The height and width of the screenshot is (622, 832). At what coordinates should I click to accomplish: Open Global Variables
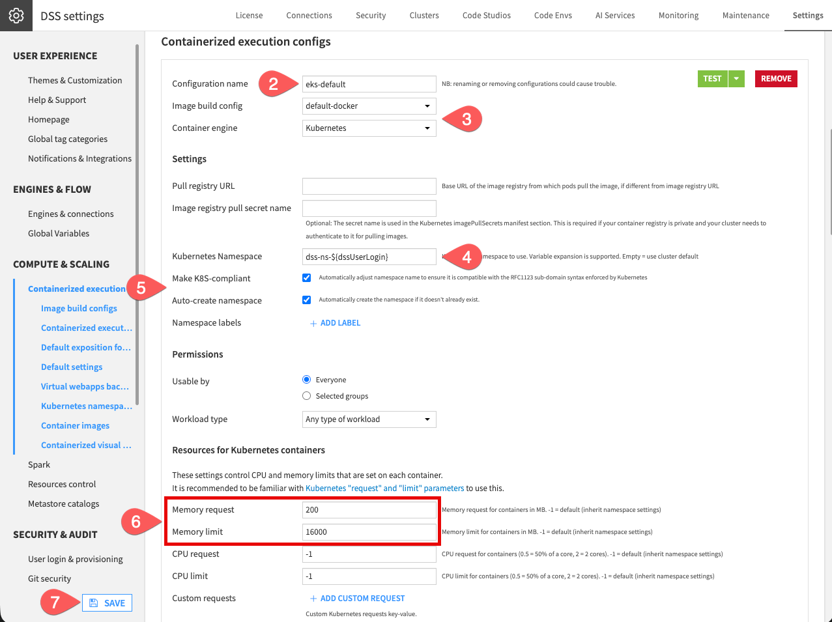(x=59, y=234)
